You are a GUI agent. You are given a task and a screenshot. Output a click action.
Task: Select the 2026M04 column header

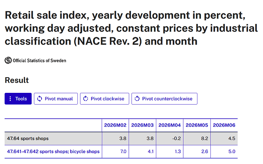(x=170, y=125)
